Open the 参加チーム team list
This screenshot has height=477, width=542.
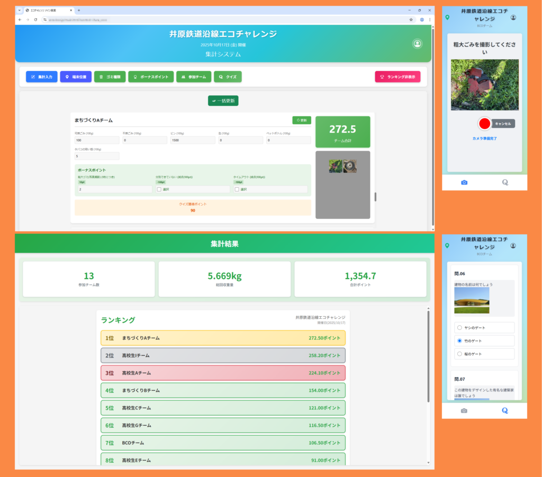(194, 77)
